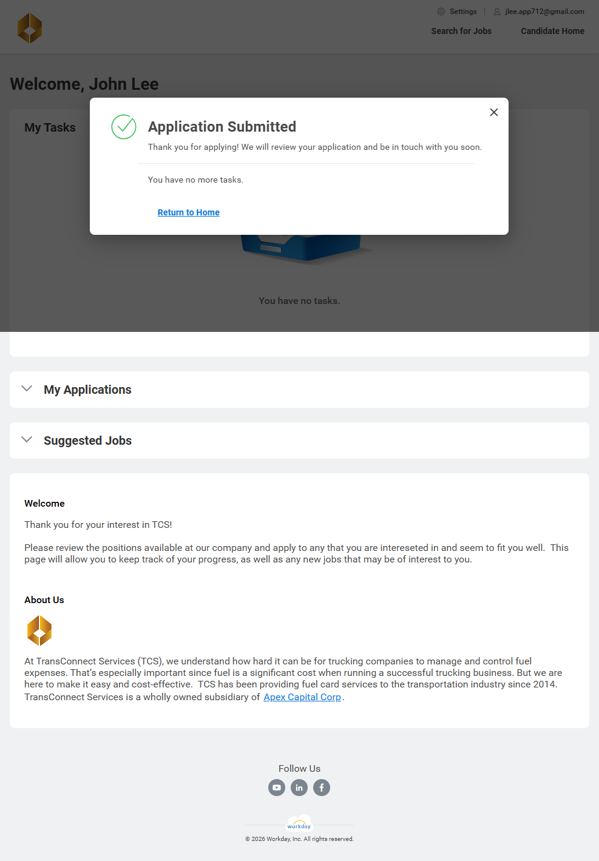Image resolution: width=599 pixels, height=861 pixels.
Task: Click the Settings text label
Action: click(463, 12)
